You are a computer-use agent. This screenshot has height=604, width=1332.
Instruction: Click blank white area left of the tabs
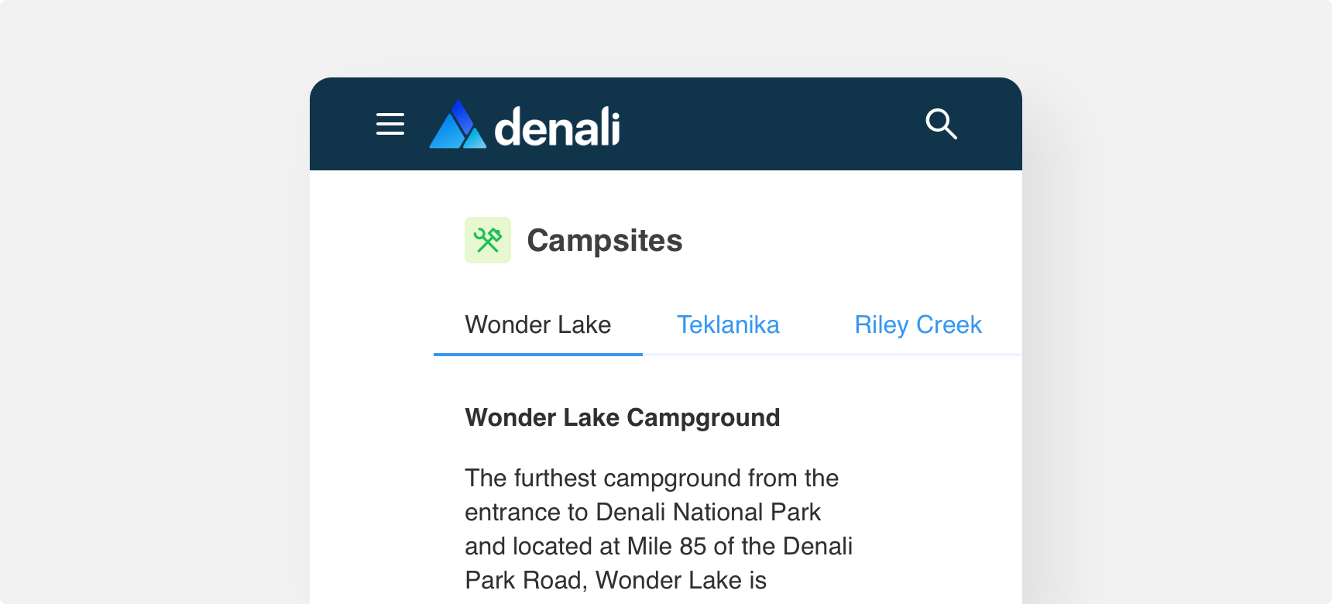[372, 325]
